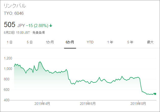Select the 1年 range tab

coord(110,42)
